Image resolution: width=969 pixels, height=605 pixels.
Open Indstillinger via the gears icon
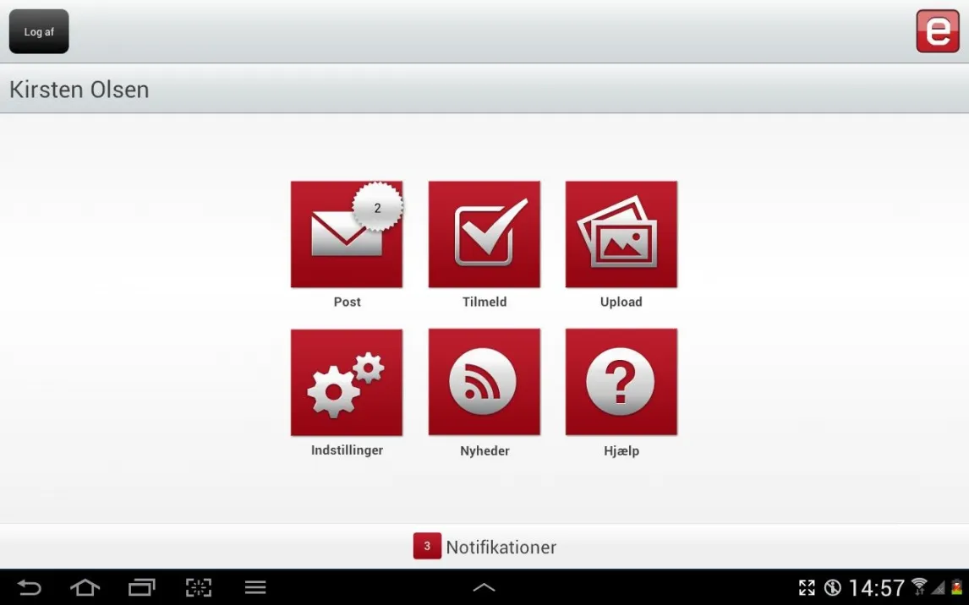point(347,383)
